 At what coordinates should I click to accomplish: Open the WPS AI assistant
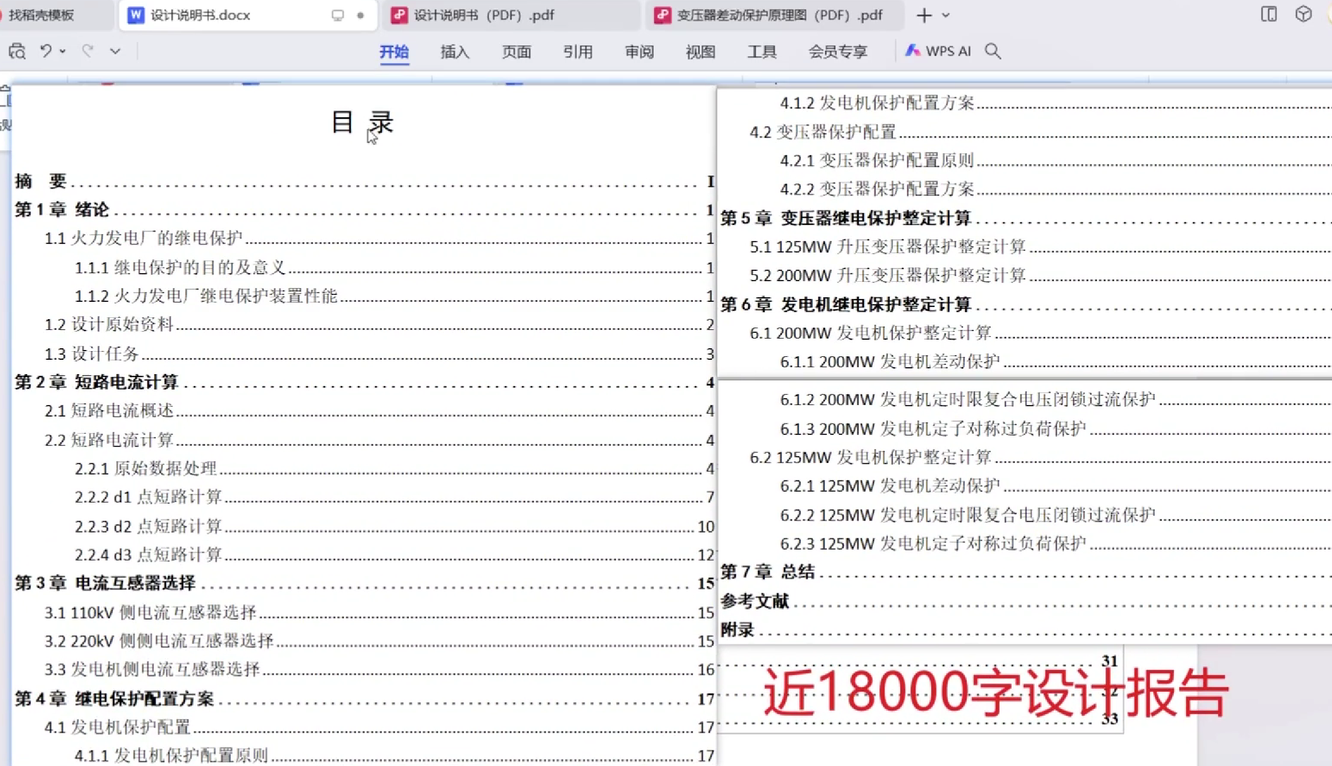coord(938,51)
